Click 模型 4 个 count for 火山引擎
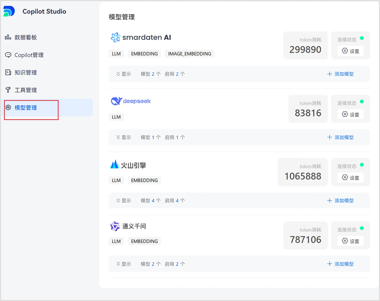 point(151,201)
